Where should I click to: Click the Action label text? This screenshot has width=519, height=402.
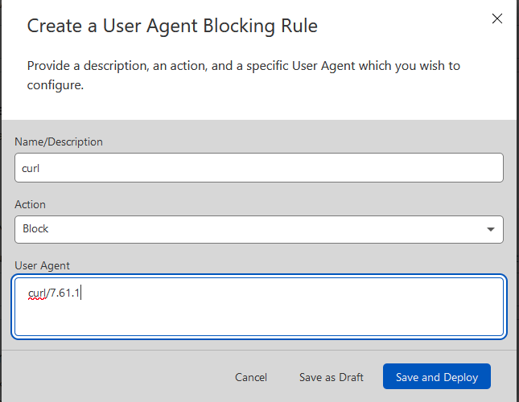coord(30,204)
